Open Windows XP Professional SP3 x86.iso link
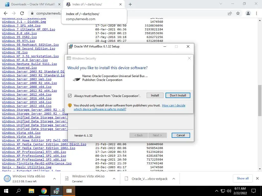262x196 pixels. pyautogui.click(x=34, y=160)
